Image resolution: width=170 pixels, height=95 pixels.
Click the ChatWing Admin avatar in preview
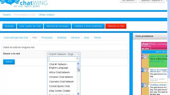tap(145, 85)
